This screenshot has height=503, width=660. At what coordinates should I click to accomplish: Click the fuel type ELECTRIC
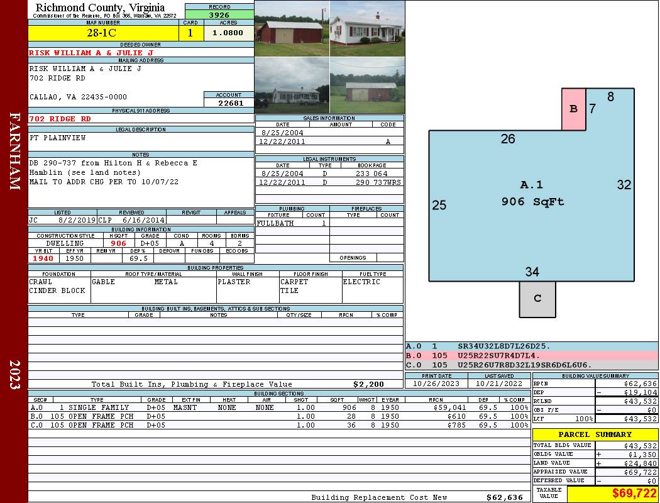coord(361,282)
